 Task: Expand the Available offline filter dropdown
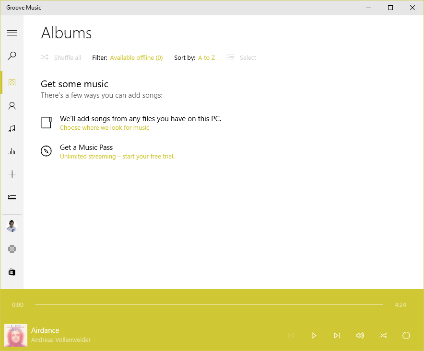[x=136, y=58]
